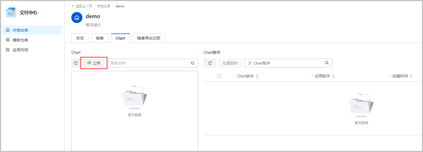Click the 返回上一页 link

(82, 6)
